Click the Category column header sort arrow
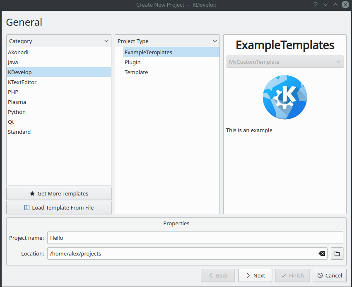 106,41
